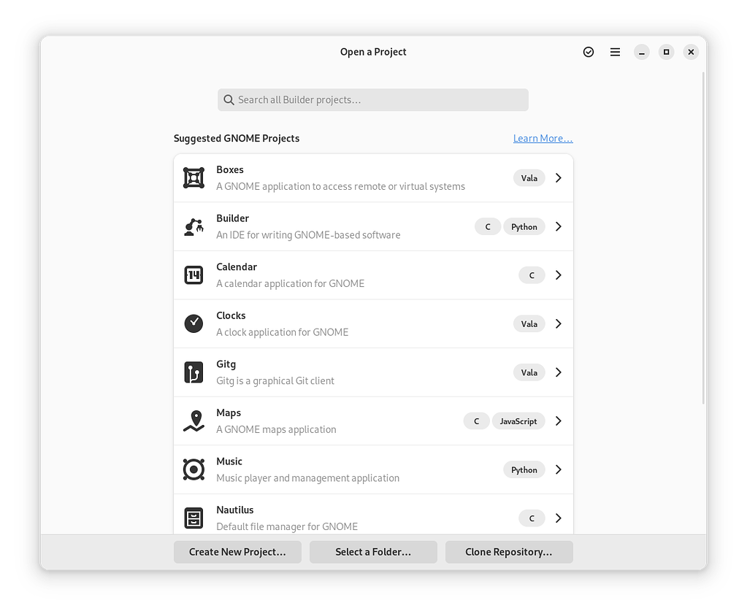The width and height of the screenshot is (747, 614).
Task: Expand the Nautilus project row chevron
Action: tap(558, 518)
